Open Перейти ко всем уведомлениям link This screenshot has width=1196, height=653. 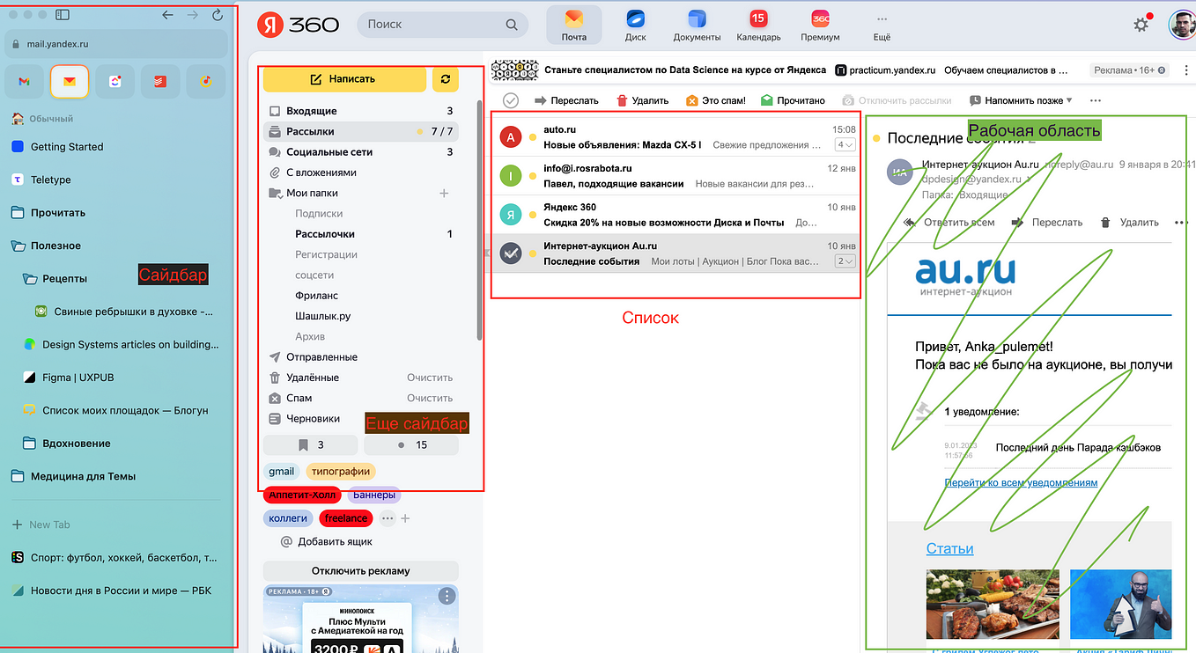[x=1021, y=482]
